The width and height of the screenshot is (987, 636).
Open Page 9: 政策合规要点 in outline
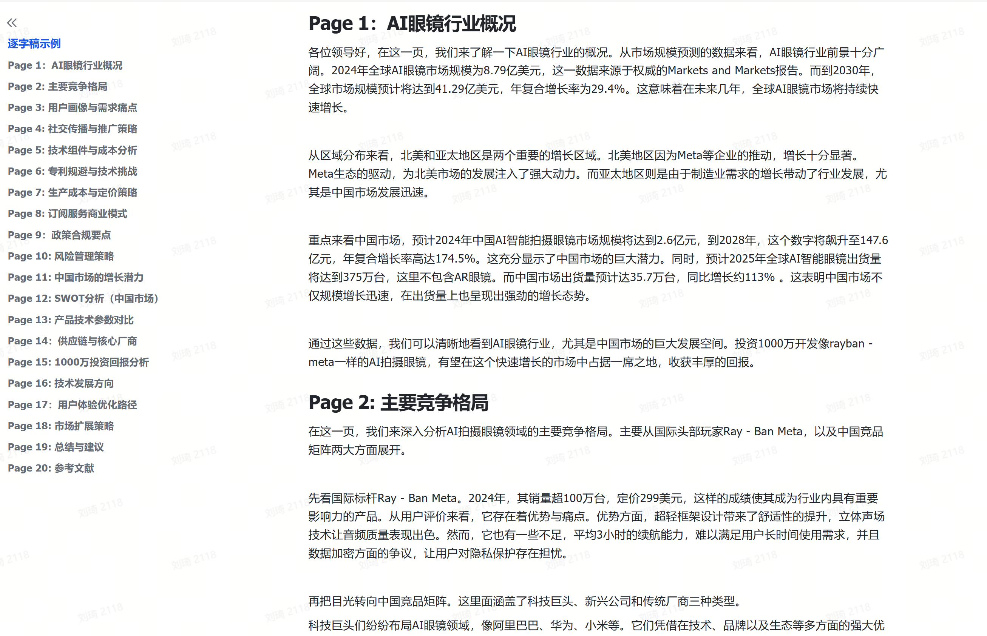click(59, 235)
